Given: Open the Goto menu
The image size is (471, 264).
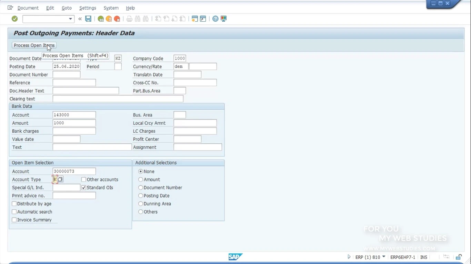Looking at the screenshot, I should [x=67, y=8].
